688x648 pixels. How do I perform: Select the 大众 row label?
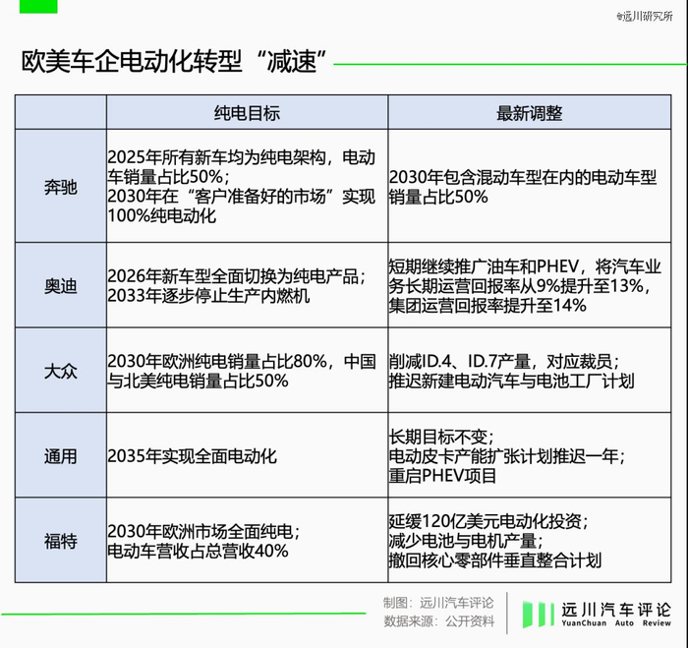pyautogui.click(x=61, y=371)
